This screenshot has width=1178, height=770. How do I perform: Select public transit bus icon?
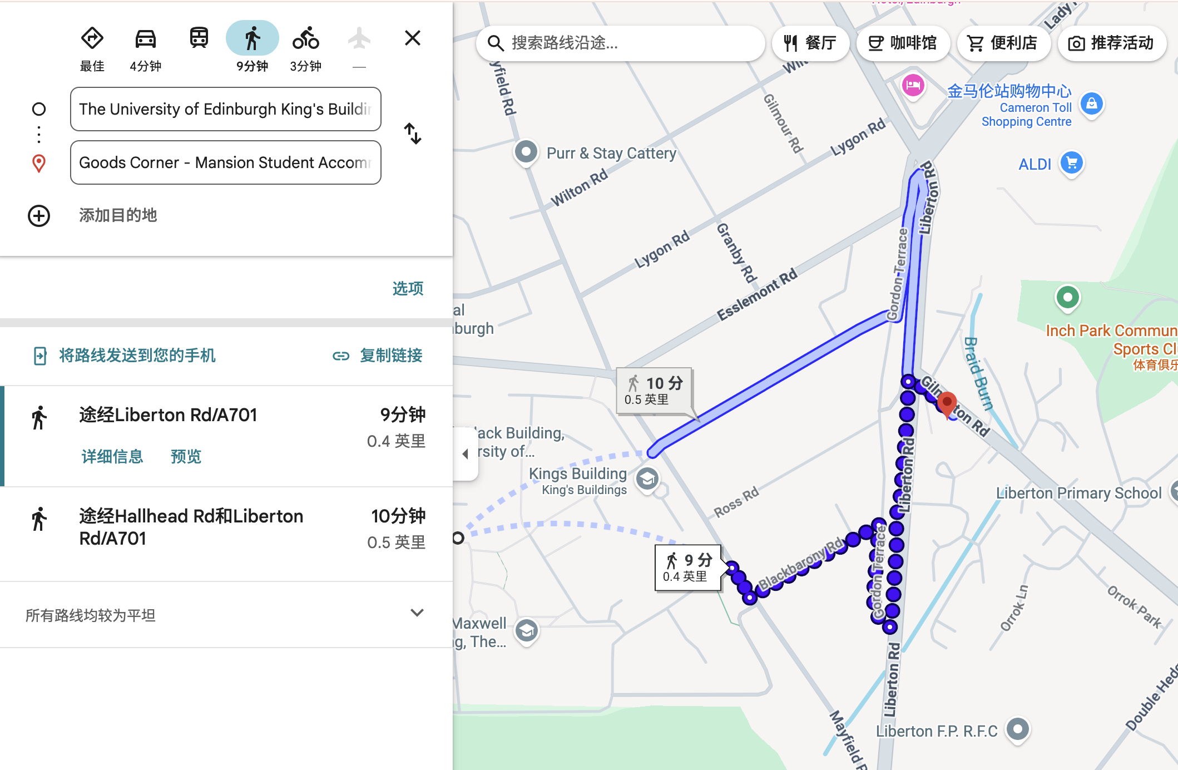click(199, 39)
